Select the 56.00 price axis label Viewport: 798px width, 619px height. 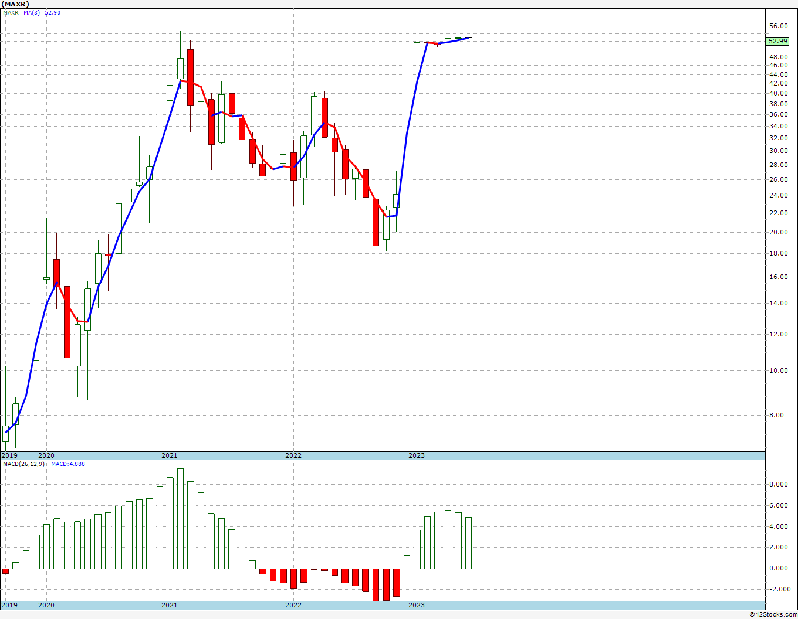coord(779,26)
